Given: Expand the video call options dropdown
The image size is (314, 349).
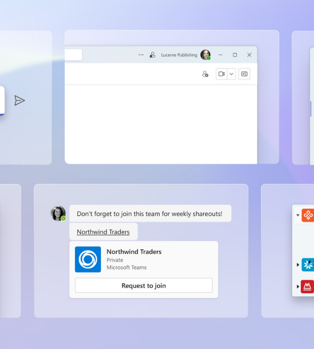Looking at the screenshot, I should 232,74.
